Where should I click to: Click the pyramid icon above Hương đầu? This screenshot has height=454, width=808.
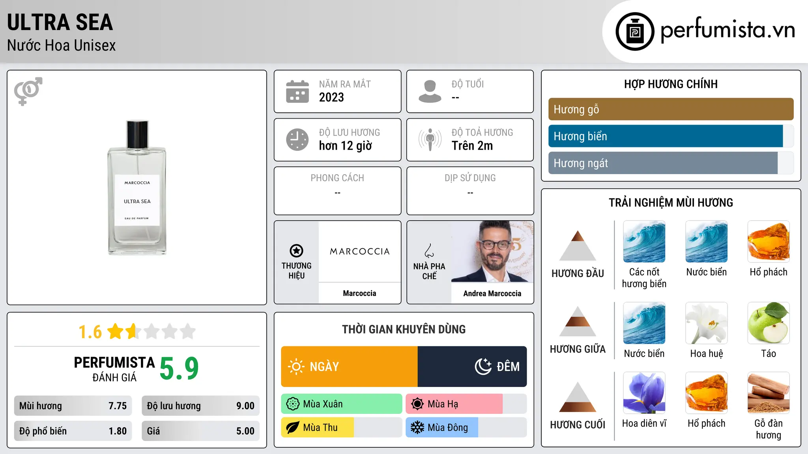[578, 246]
